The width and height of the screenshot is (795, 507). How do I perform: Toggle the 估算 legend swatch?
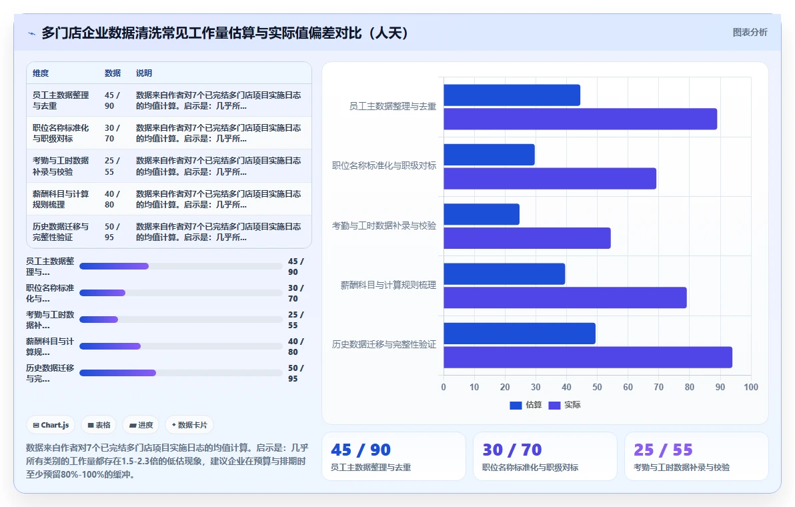pyautogui.click(x=516, y=405)
